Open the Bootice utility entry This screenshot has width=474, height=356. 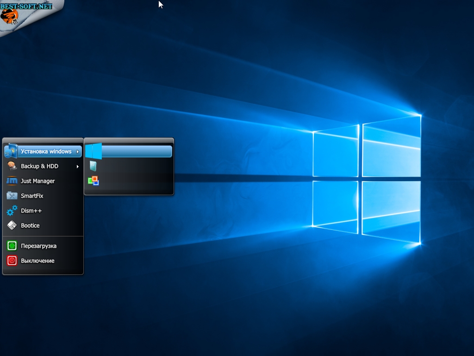43,226
